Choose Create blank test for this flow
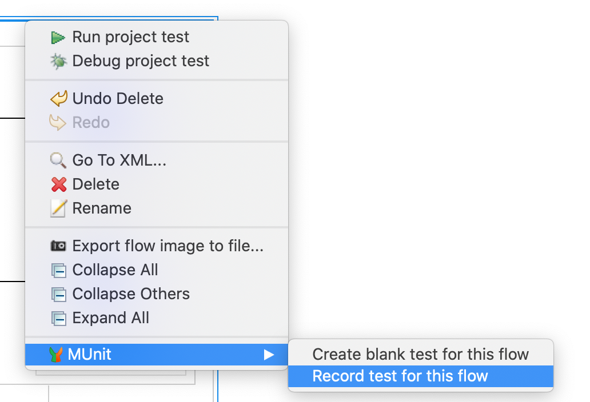 coord(420,354)
